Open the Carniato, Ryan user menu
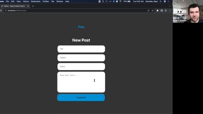 pos(152,1)
